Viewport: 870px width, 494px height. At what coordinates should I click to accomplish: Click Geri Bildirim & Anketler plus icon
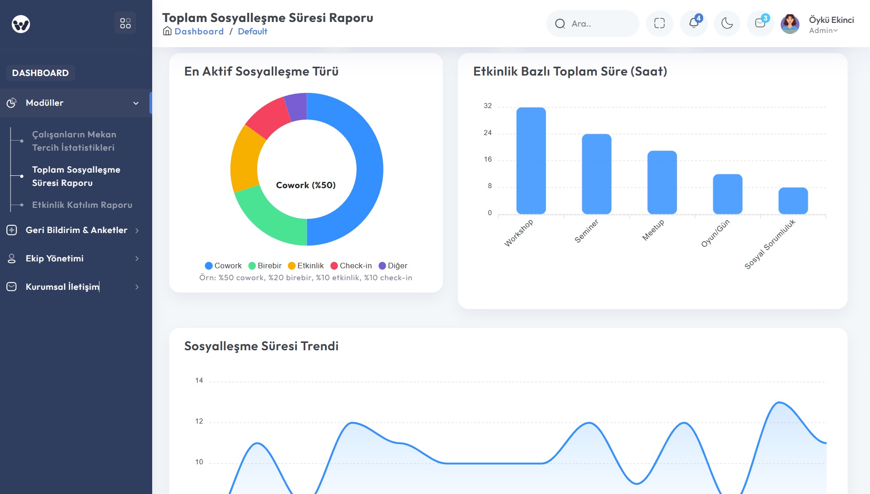pyautogui.click(x=11, y=230)
